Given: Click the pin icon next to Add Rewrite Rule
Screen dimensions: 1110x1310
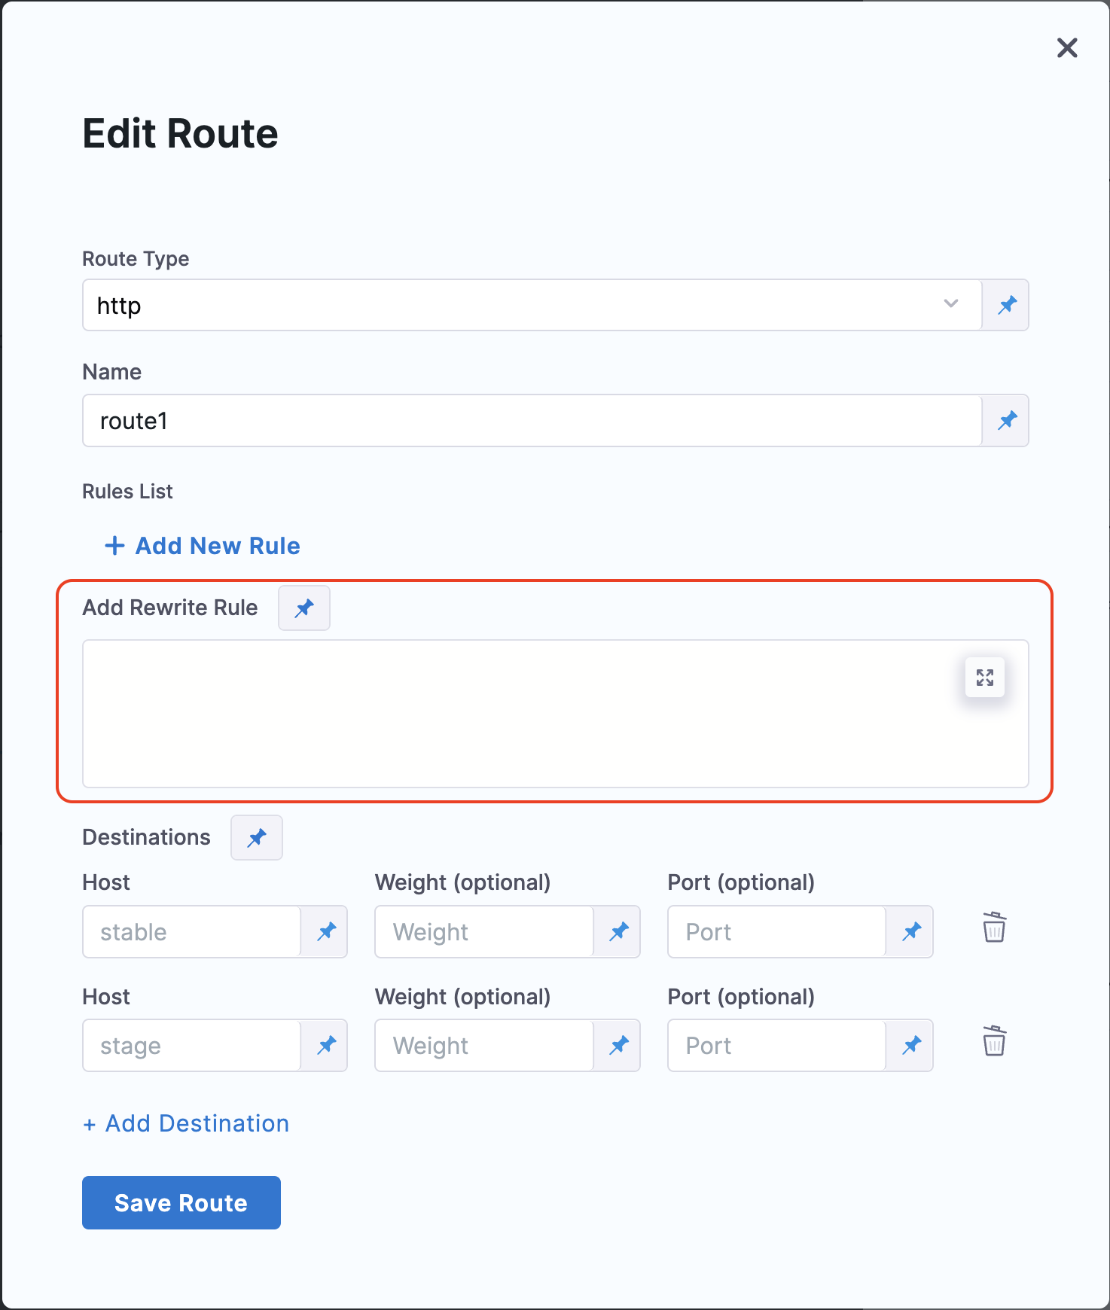Looking at the screenshot, I should coord(304,608).
